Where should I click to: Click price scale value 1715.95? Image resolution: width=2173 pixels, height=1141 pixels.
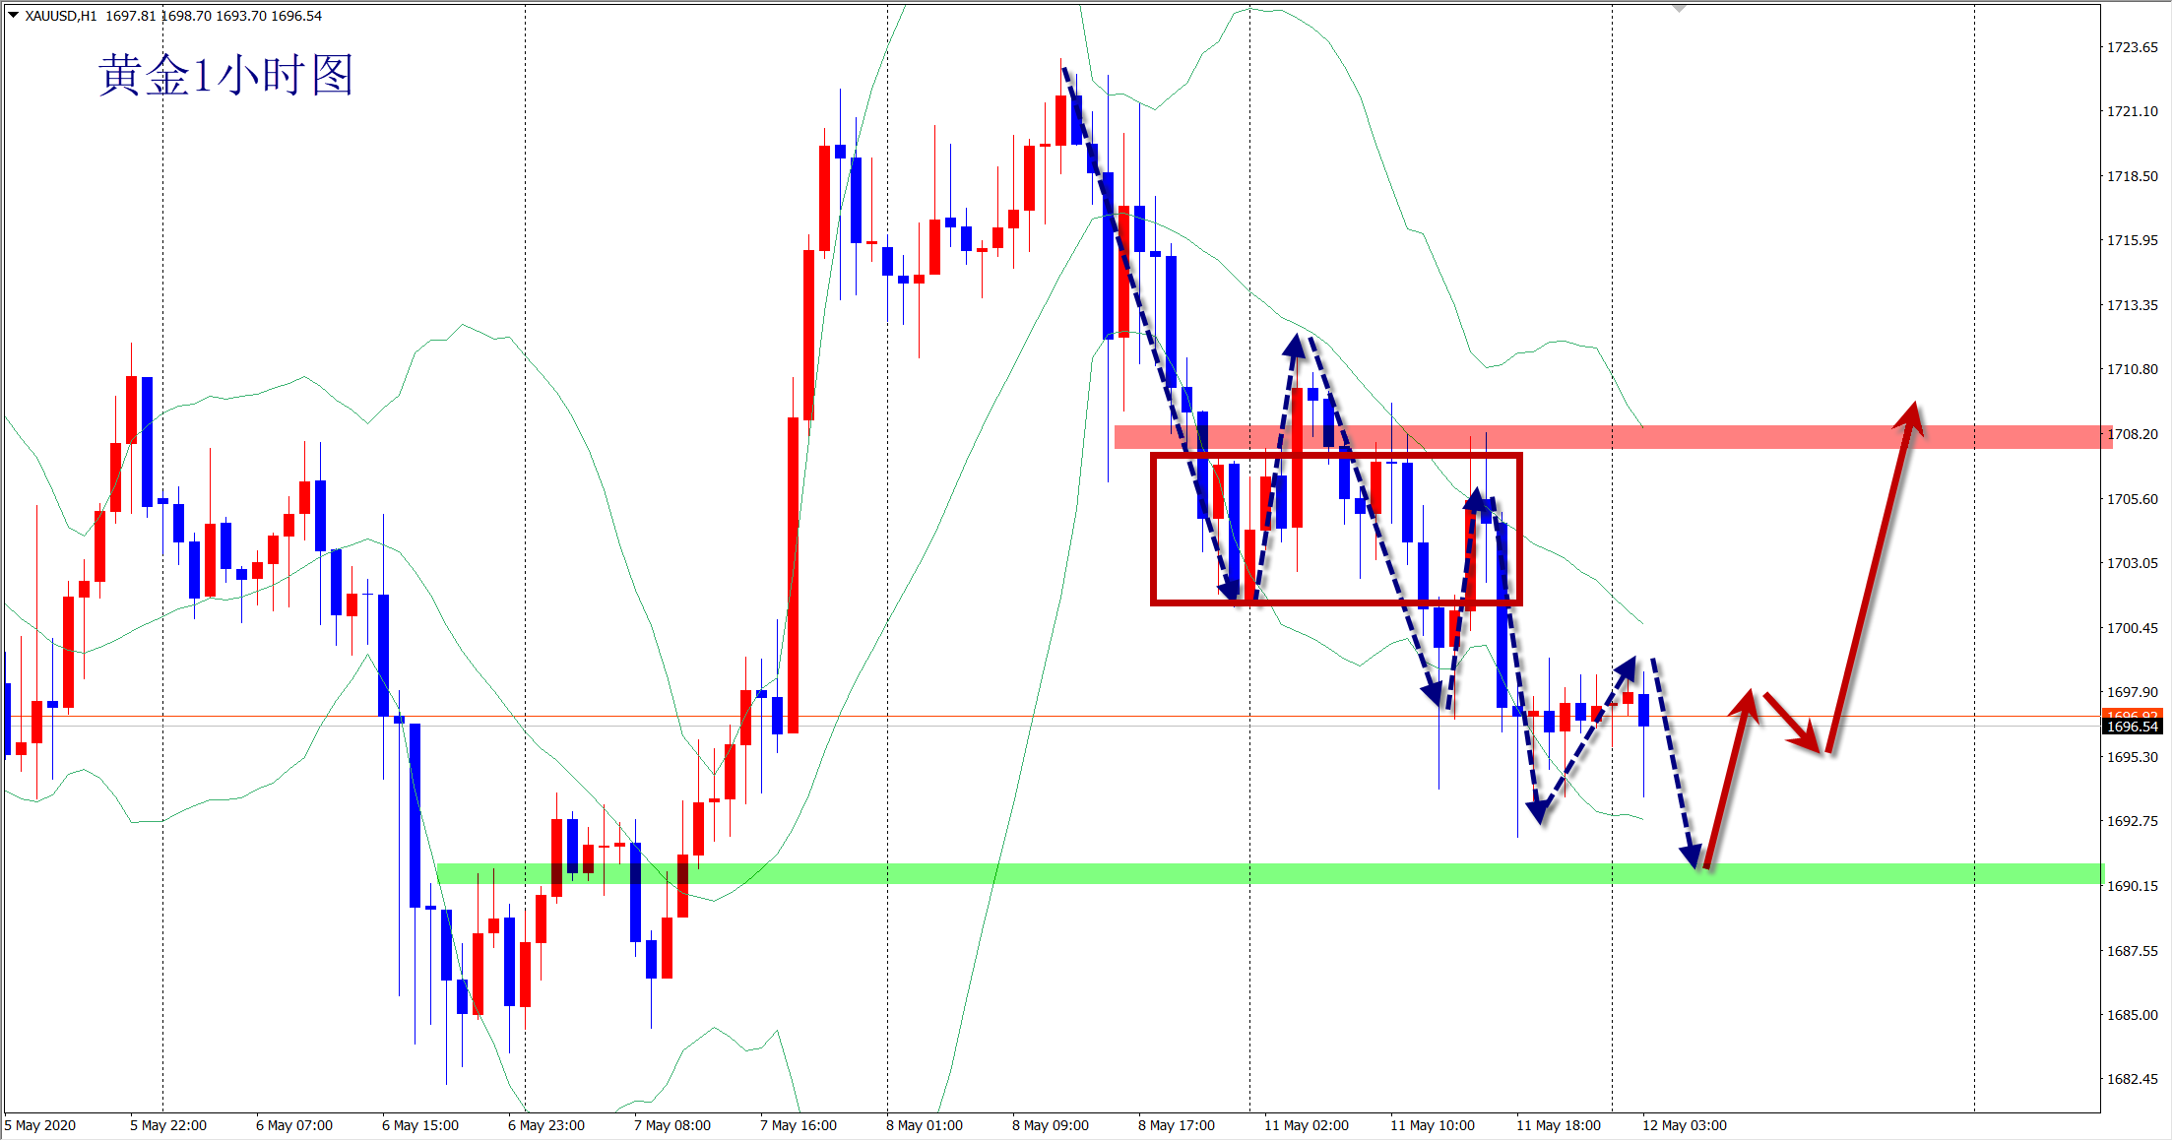(x=2132, y=240)
